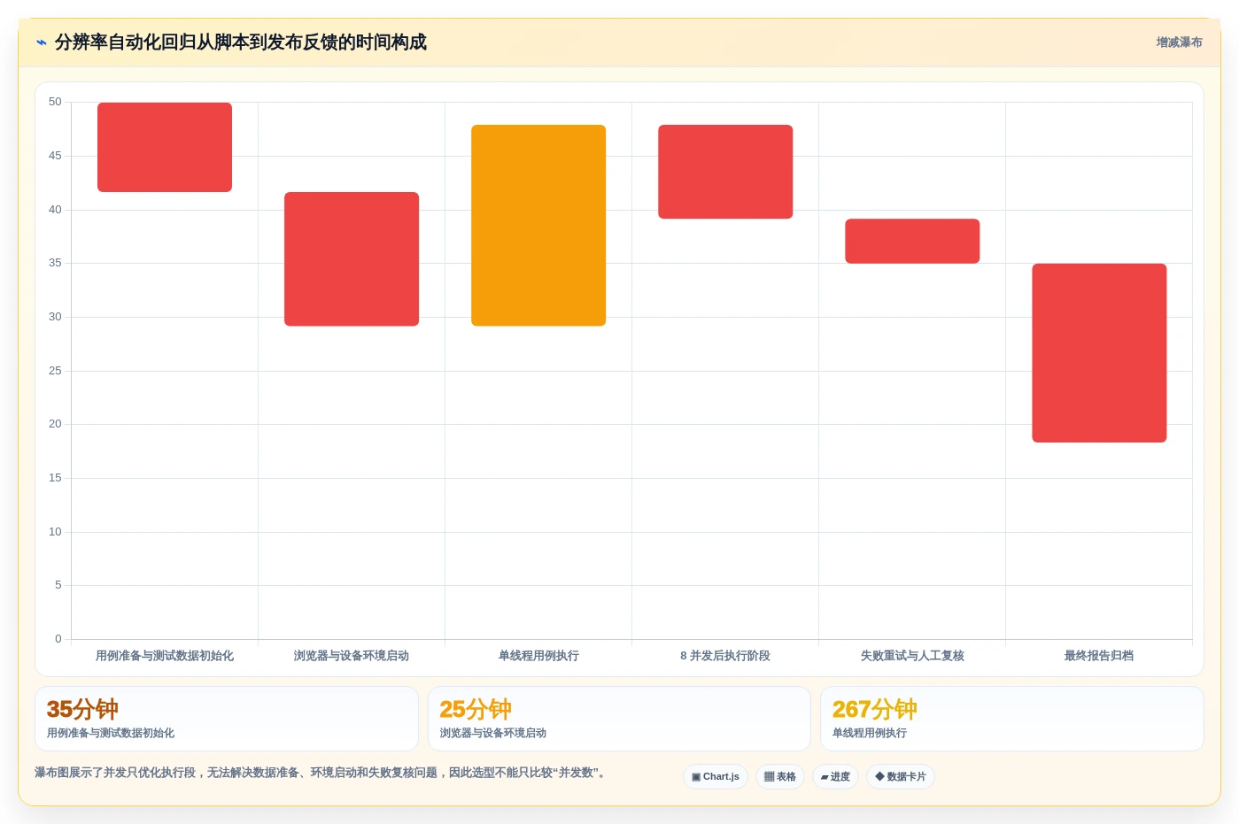This screenshot has height=824, width=1239.
Task: Click the red bar for 浏览器与设备环境启动
Action: pos(352,259)
